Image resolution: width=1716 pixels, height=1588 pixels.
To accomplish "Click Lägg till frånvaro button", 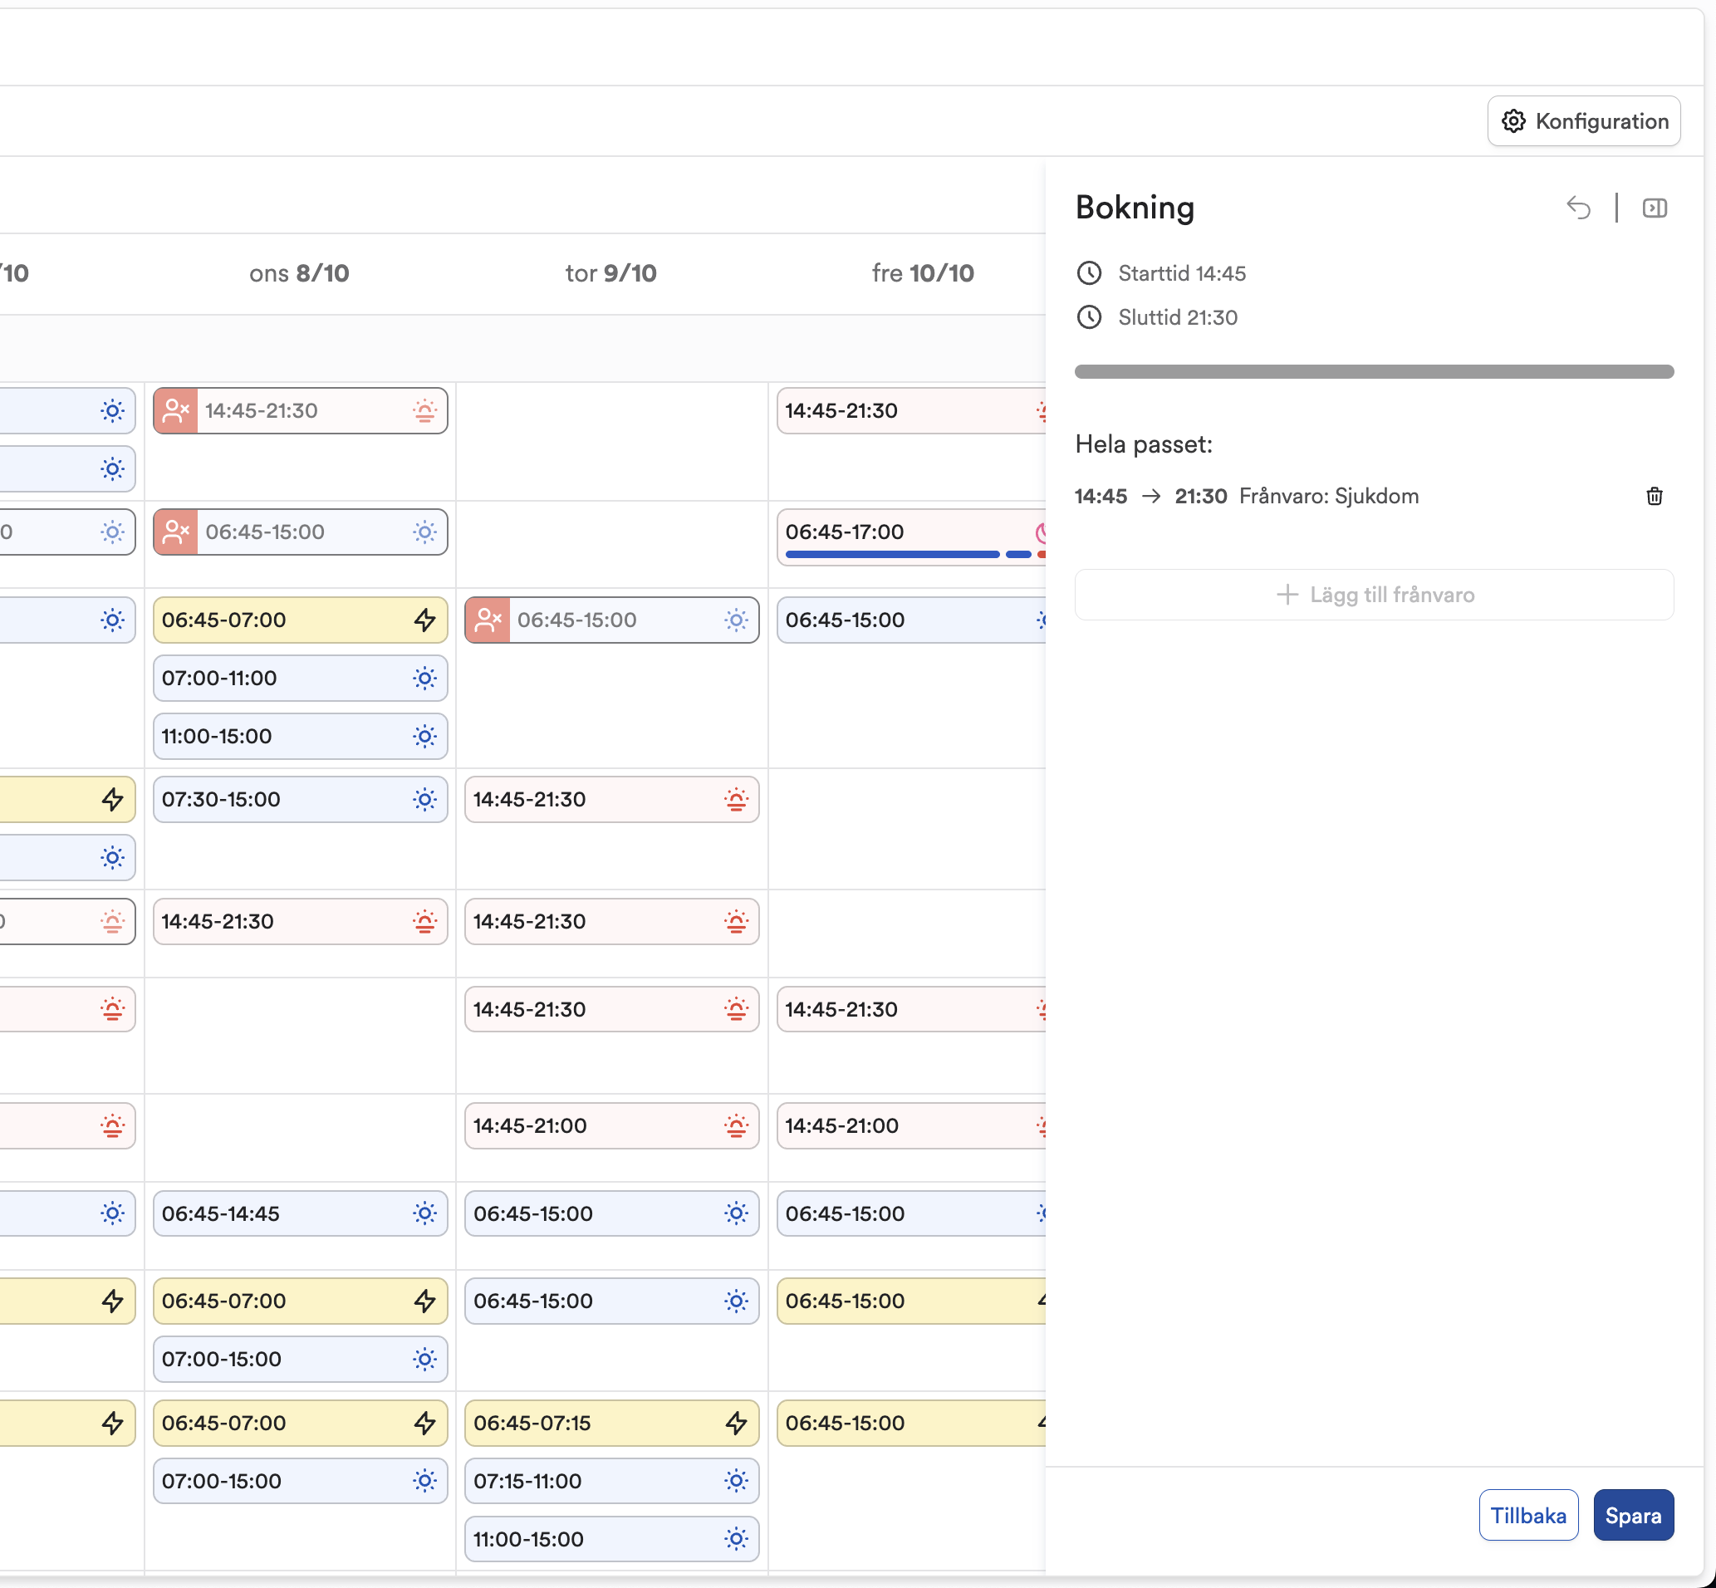I will click(x=1373, y=595).
